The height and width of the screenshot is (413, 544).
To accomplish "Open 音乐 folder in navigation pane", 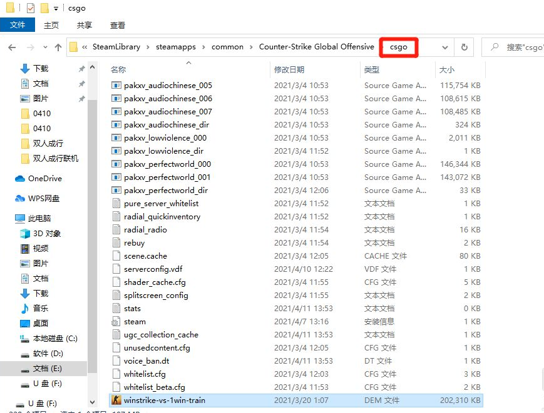I will (x=41, y=308).
